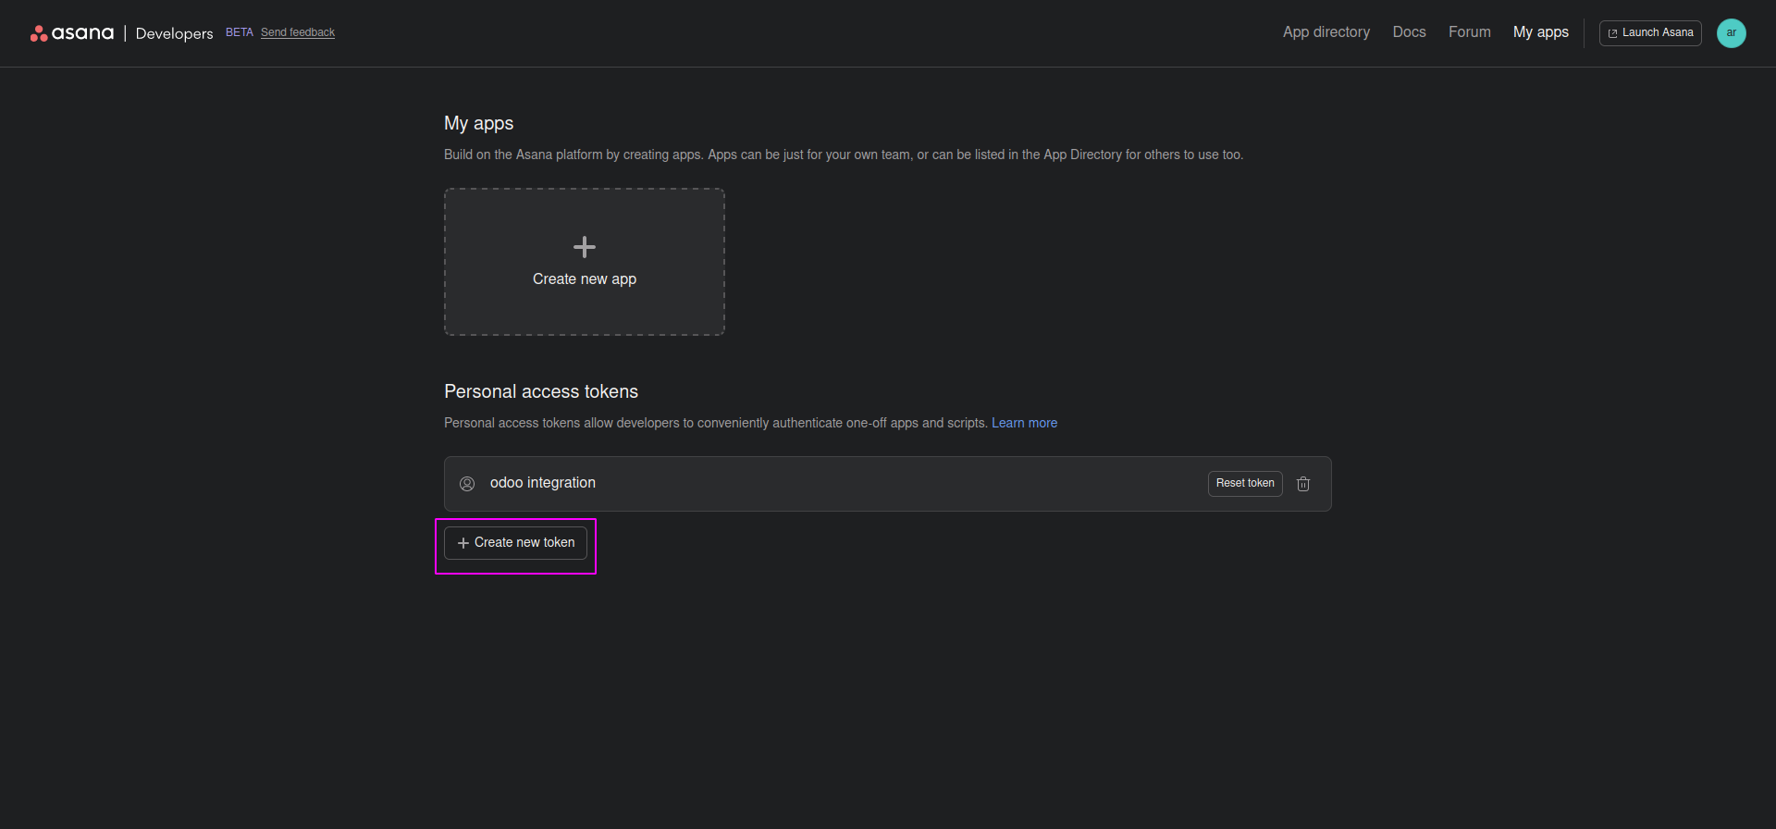Select the odoo integration token name
This screenshot has height=829, width=1776.
click(x=543, y=483)
